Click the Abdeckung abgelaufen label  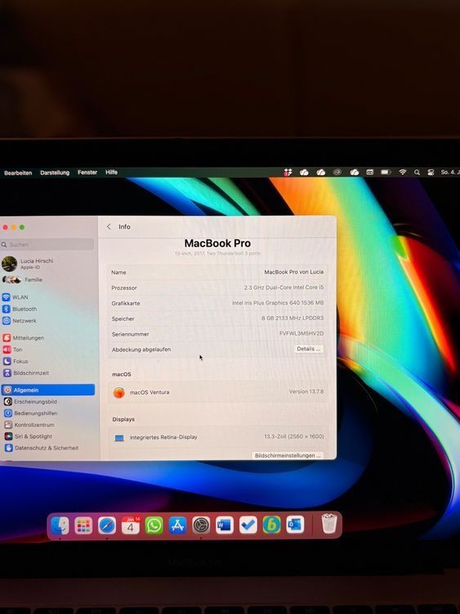coord(141,350)
